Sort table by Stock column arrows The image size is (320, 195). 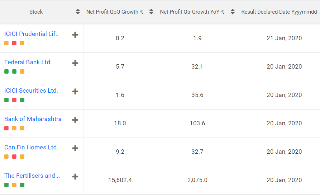point(78,12)
